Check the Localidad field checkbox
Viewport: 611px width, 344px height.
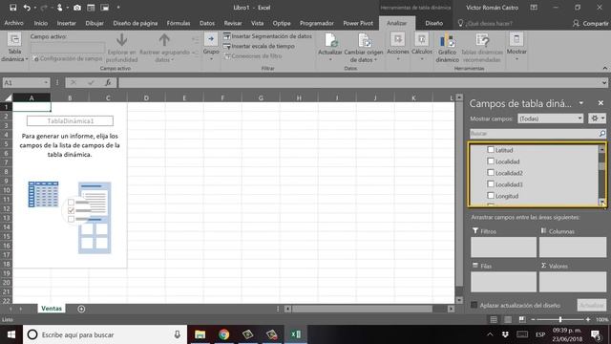[491, 161]
